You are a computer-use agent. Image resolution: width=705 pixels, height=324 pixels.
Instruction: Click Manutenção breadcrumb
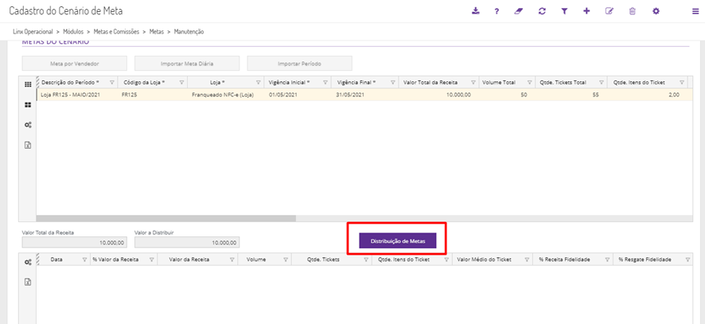[189, 32]
